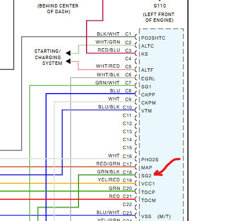239x221 pixels.
Task: Select the CKPM signal name
Action: point(148,103)
